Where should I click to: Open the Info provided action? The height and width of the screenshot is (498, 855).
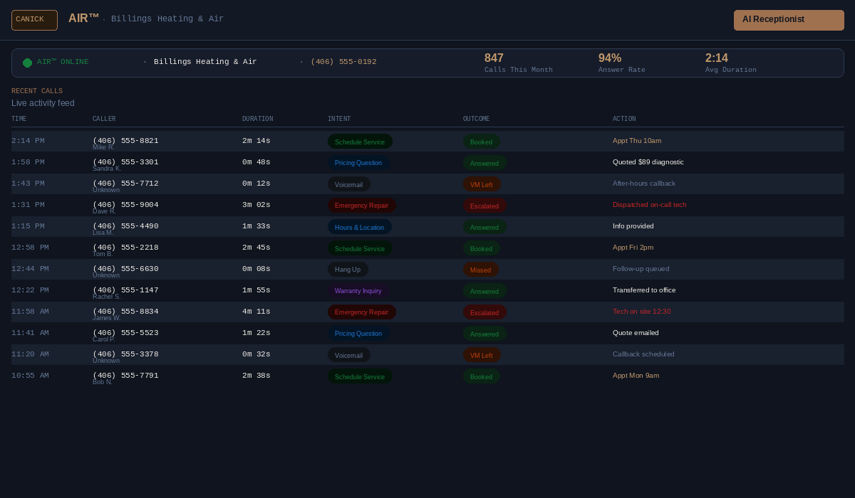(x=633, y=226)
